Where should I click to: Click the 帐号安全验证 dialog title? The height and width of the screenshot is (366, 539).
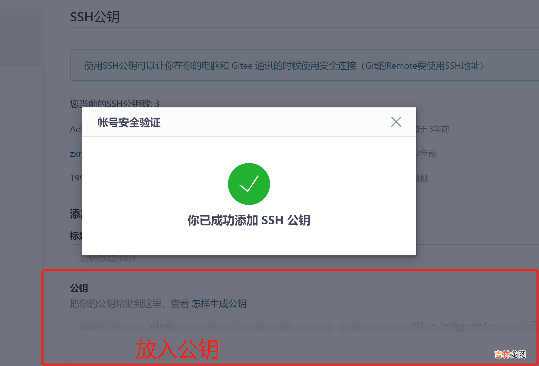pyautogui.click(x=129, y=122)
